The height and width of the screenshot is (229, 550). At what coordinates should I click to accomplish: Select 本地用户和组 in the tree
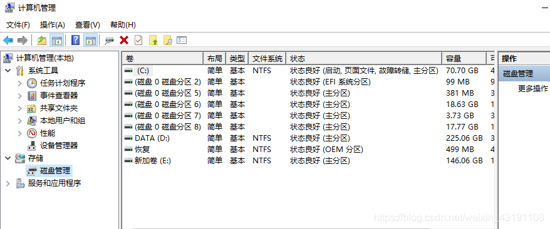[x=63, y=121]
